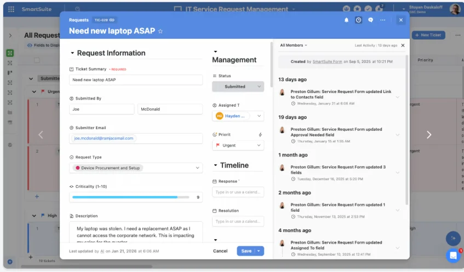Collapse the Request Information section
This screenshot has width=464, height=272.
click(72, 53)
